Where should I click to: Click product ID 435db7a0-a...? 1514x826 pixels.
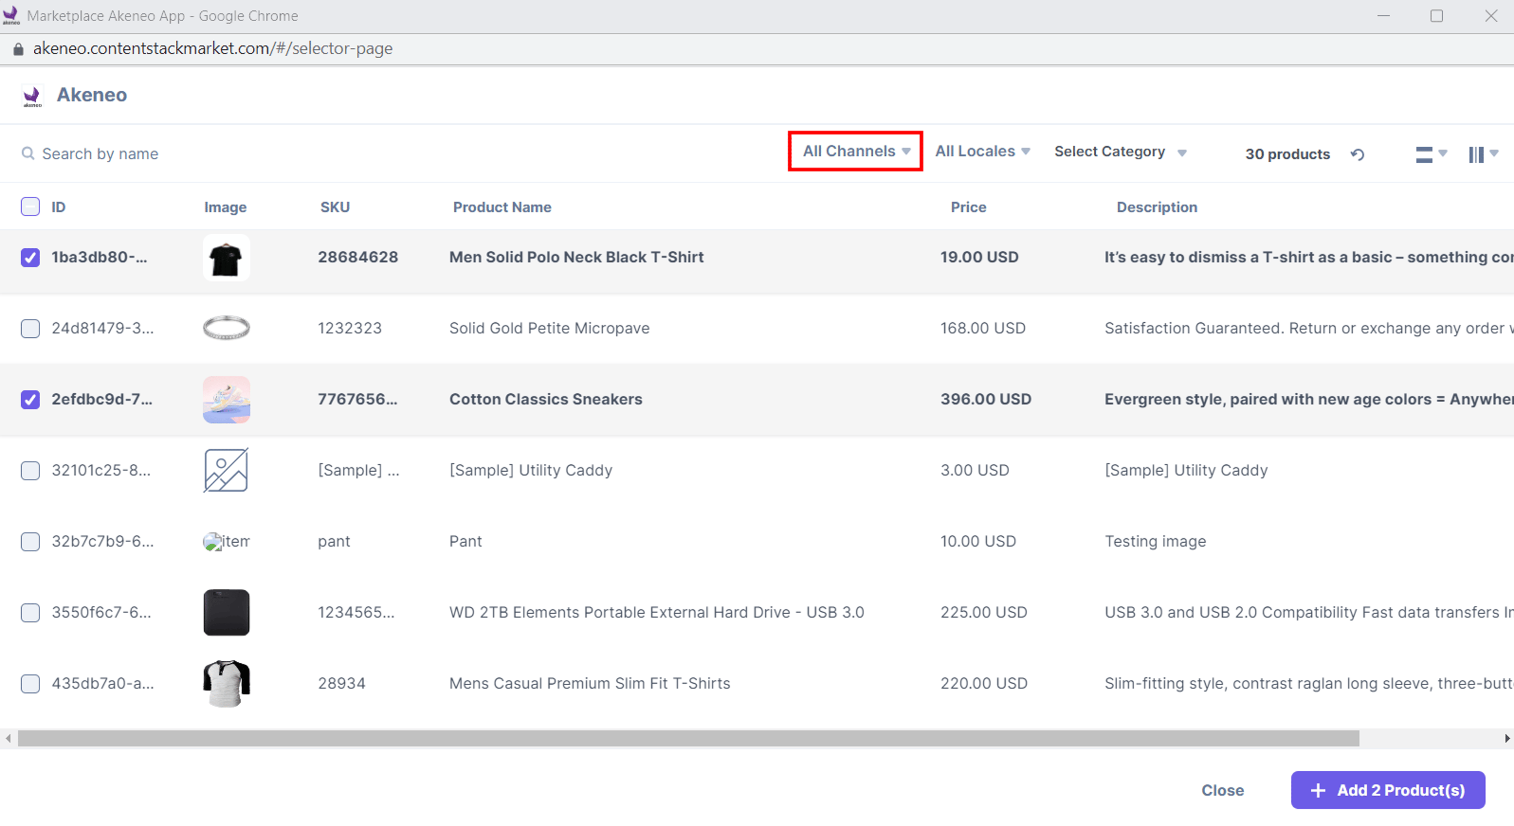[103, 683]
